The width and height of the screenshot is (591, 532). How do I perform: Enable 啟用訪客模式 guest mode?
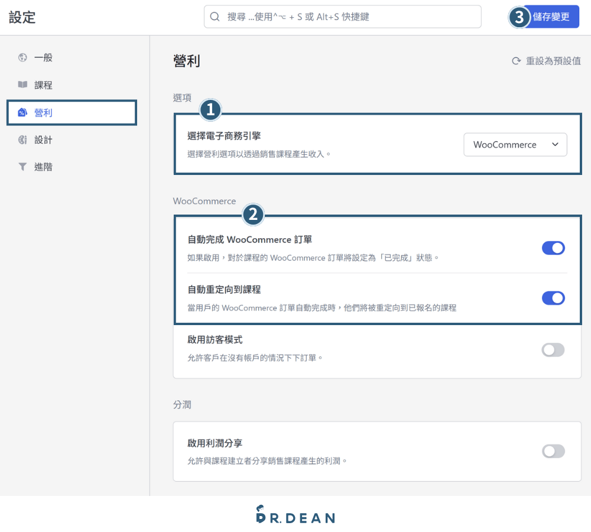pyautogui.click(x=553, y=349)
